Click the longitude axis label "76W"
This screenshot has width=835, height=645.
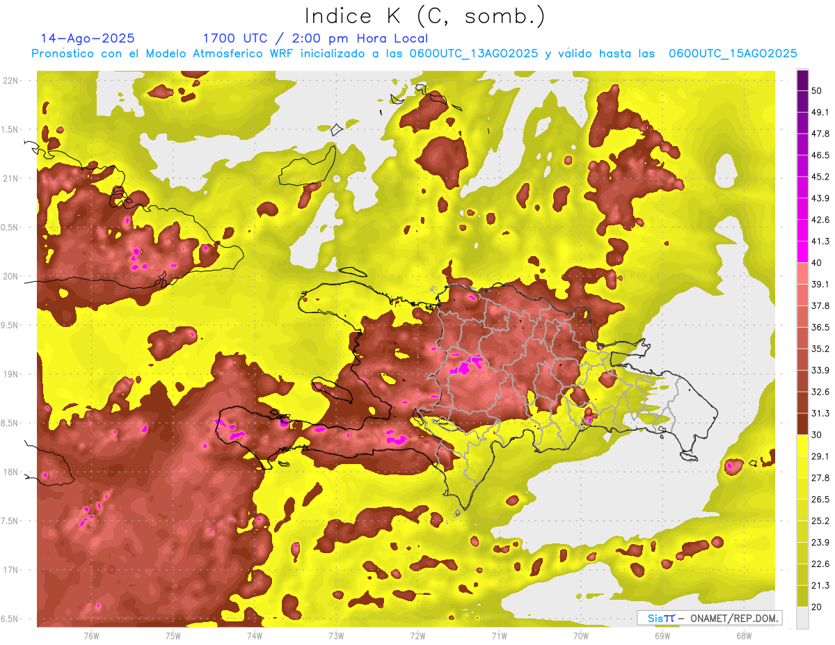tap(91, 636)
